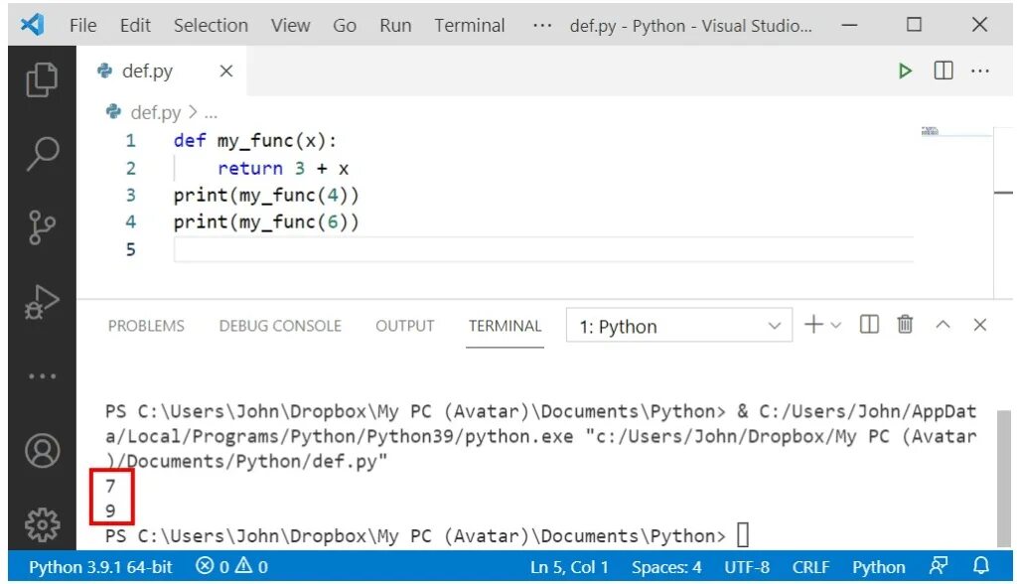This screenshot has height=584, width=1017.
Task: Open the 1: Python terminal selector dropdown
Action: 679,326
